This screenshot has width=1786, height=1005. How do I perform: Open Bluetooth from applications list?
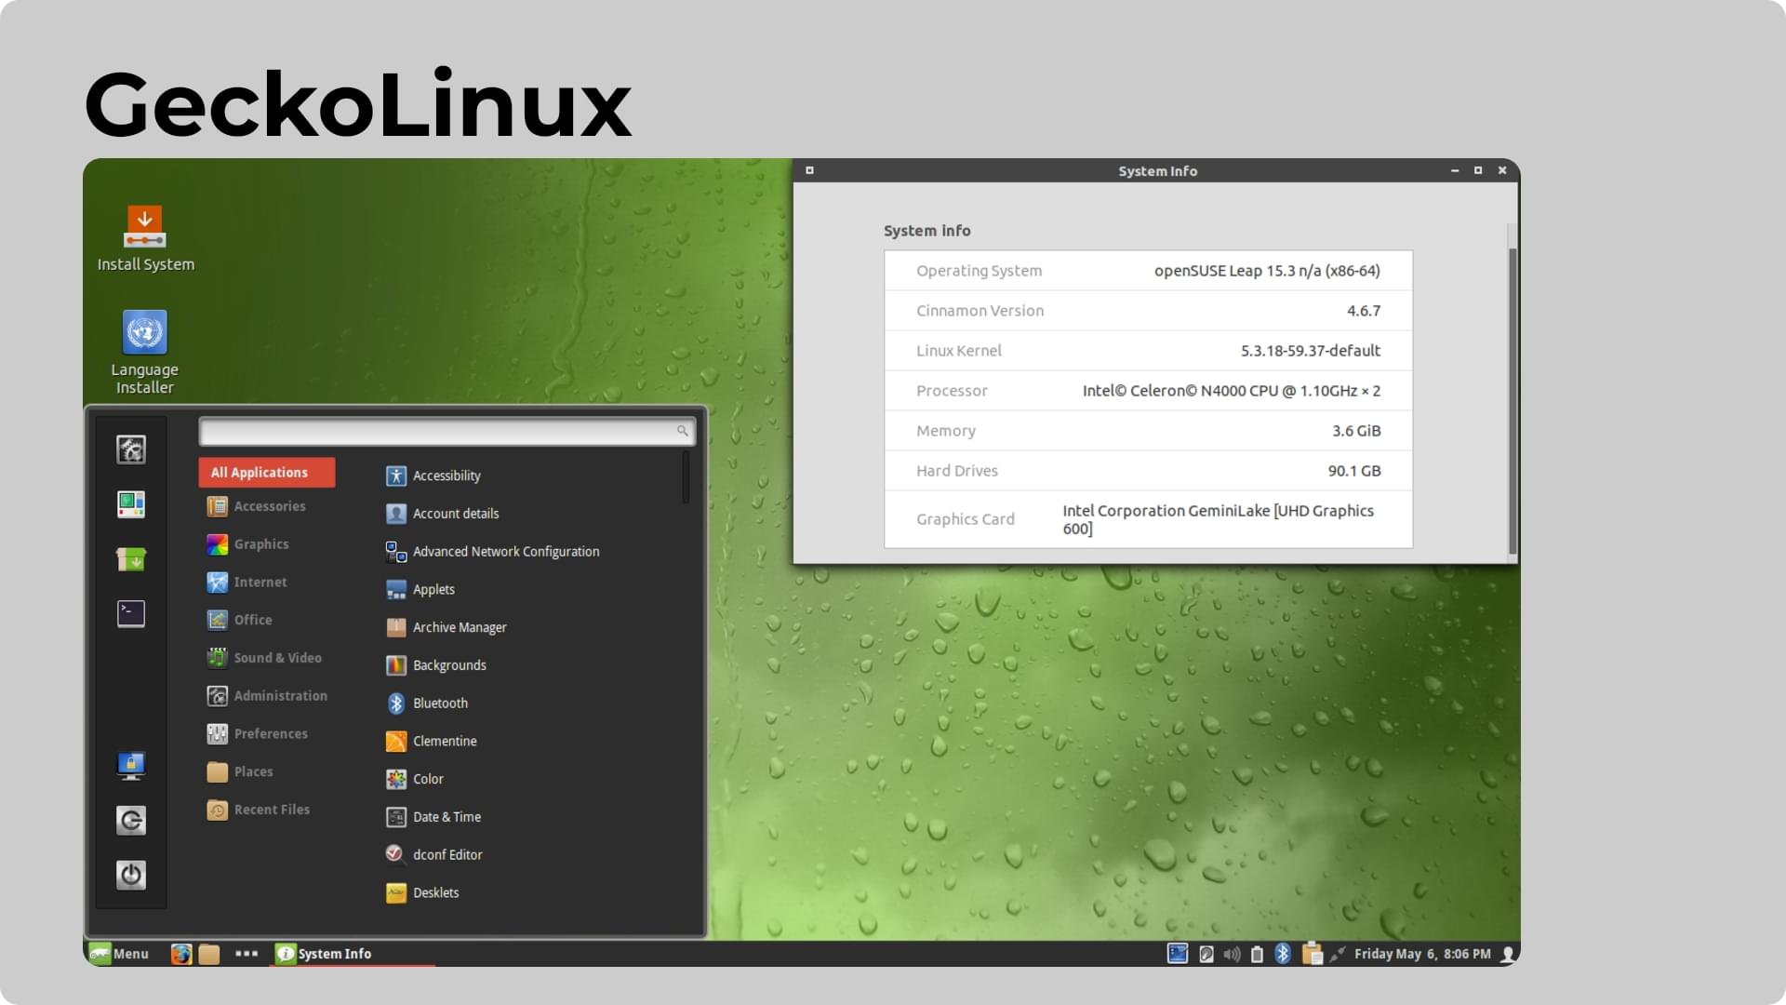click(427, 703)
